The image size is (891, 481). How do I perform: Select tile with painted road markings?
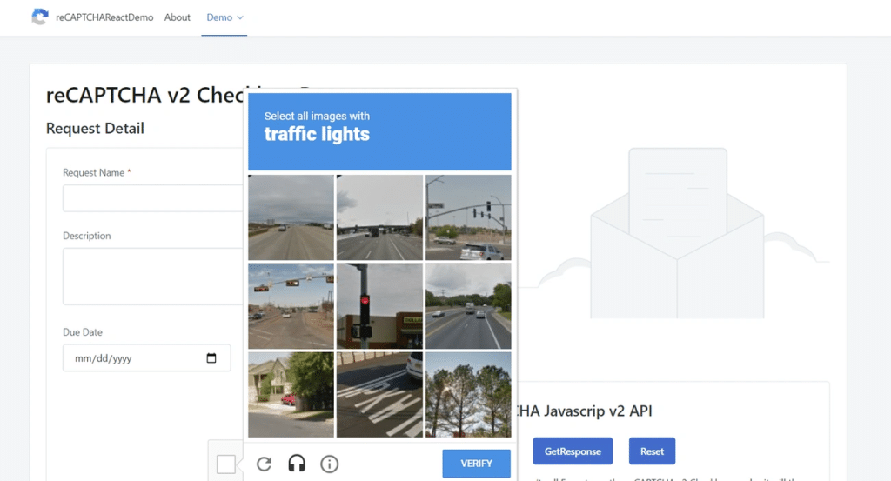click(x=379, y=395)
